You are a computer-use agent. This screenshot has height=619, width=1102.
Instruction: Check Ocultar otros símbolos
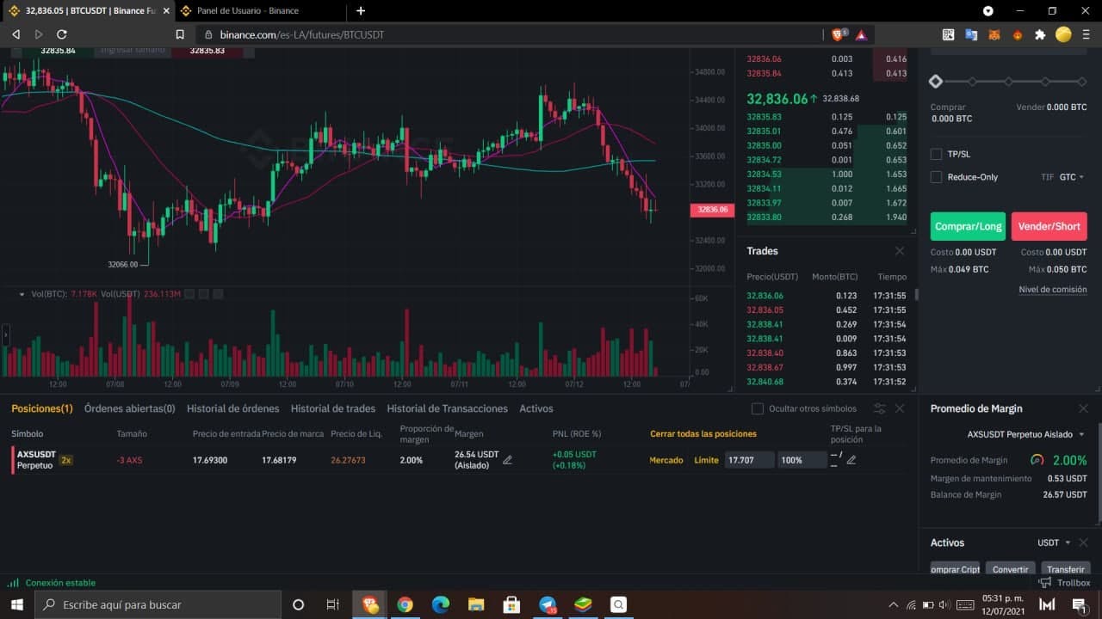click(x=758, y=408)
